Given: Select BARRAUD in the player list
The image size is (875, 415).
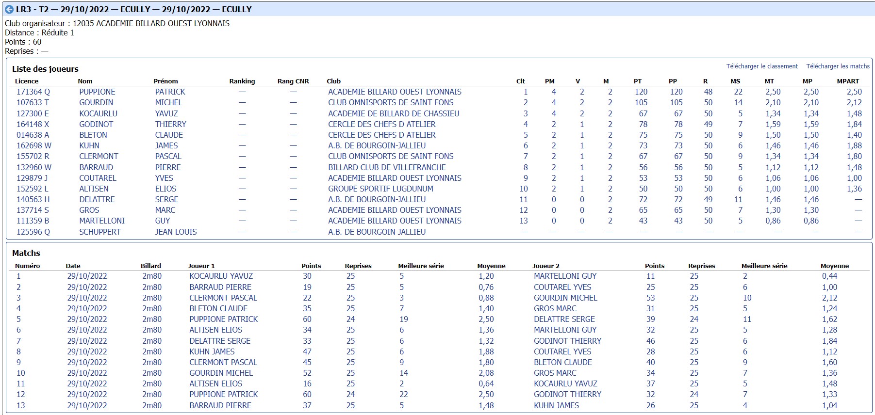Looking at the screenshot, I should [96, 167].
